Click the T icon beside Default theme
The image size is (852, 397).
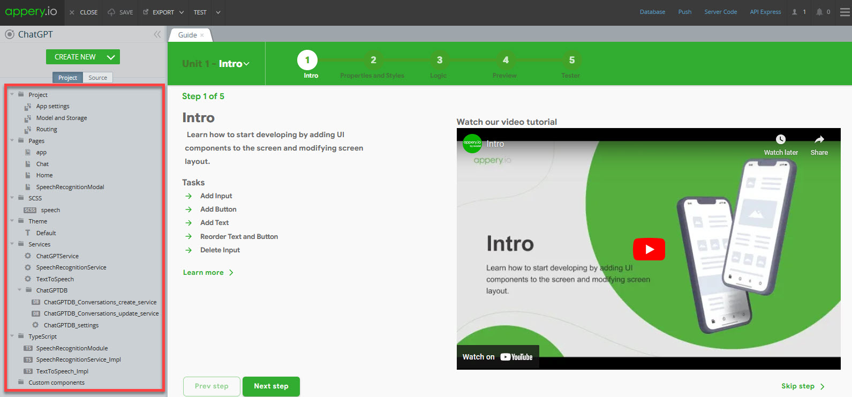click(28, 233)
